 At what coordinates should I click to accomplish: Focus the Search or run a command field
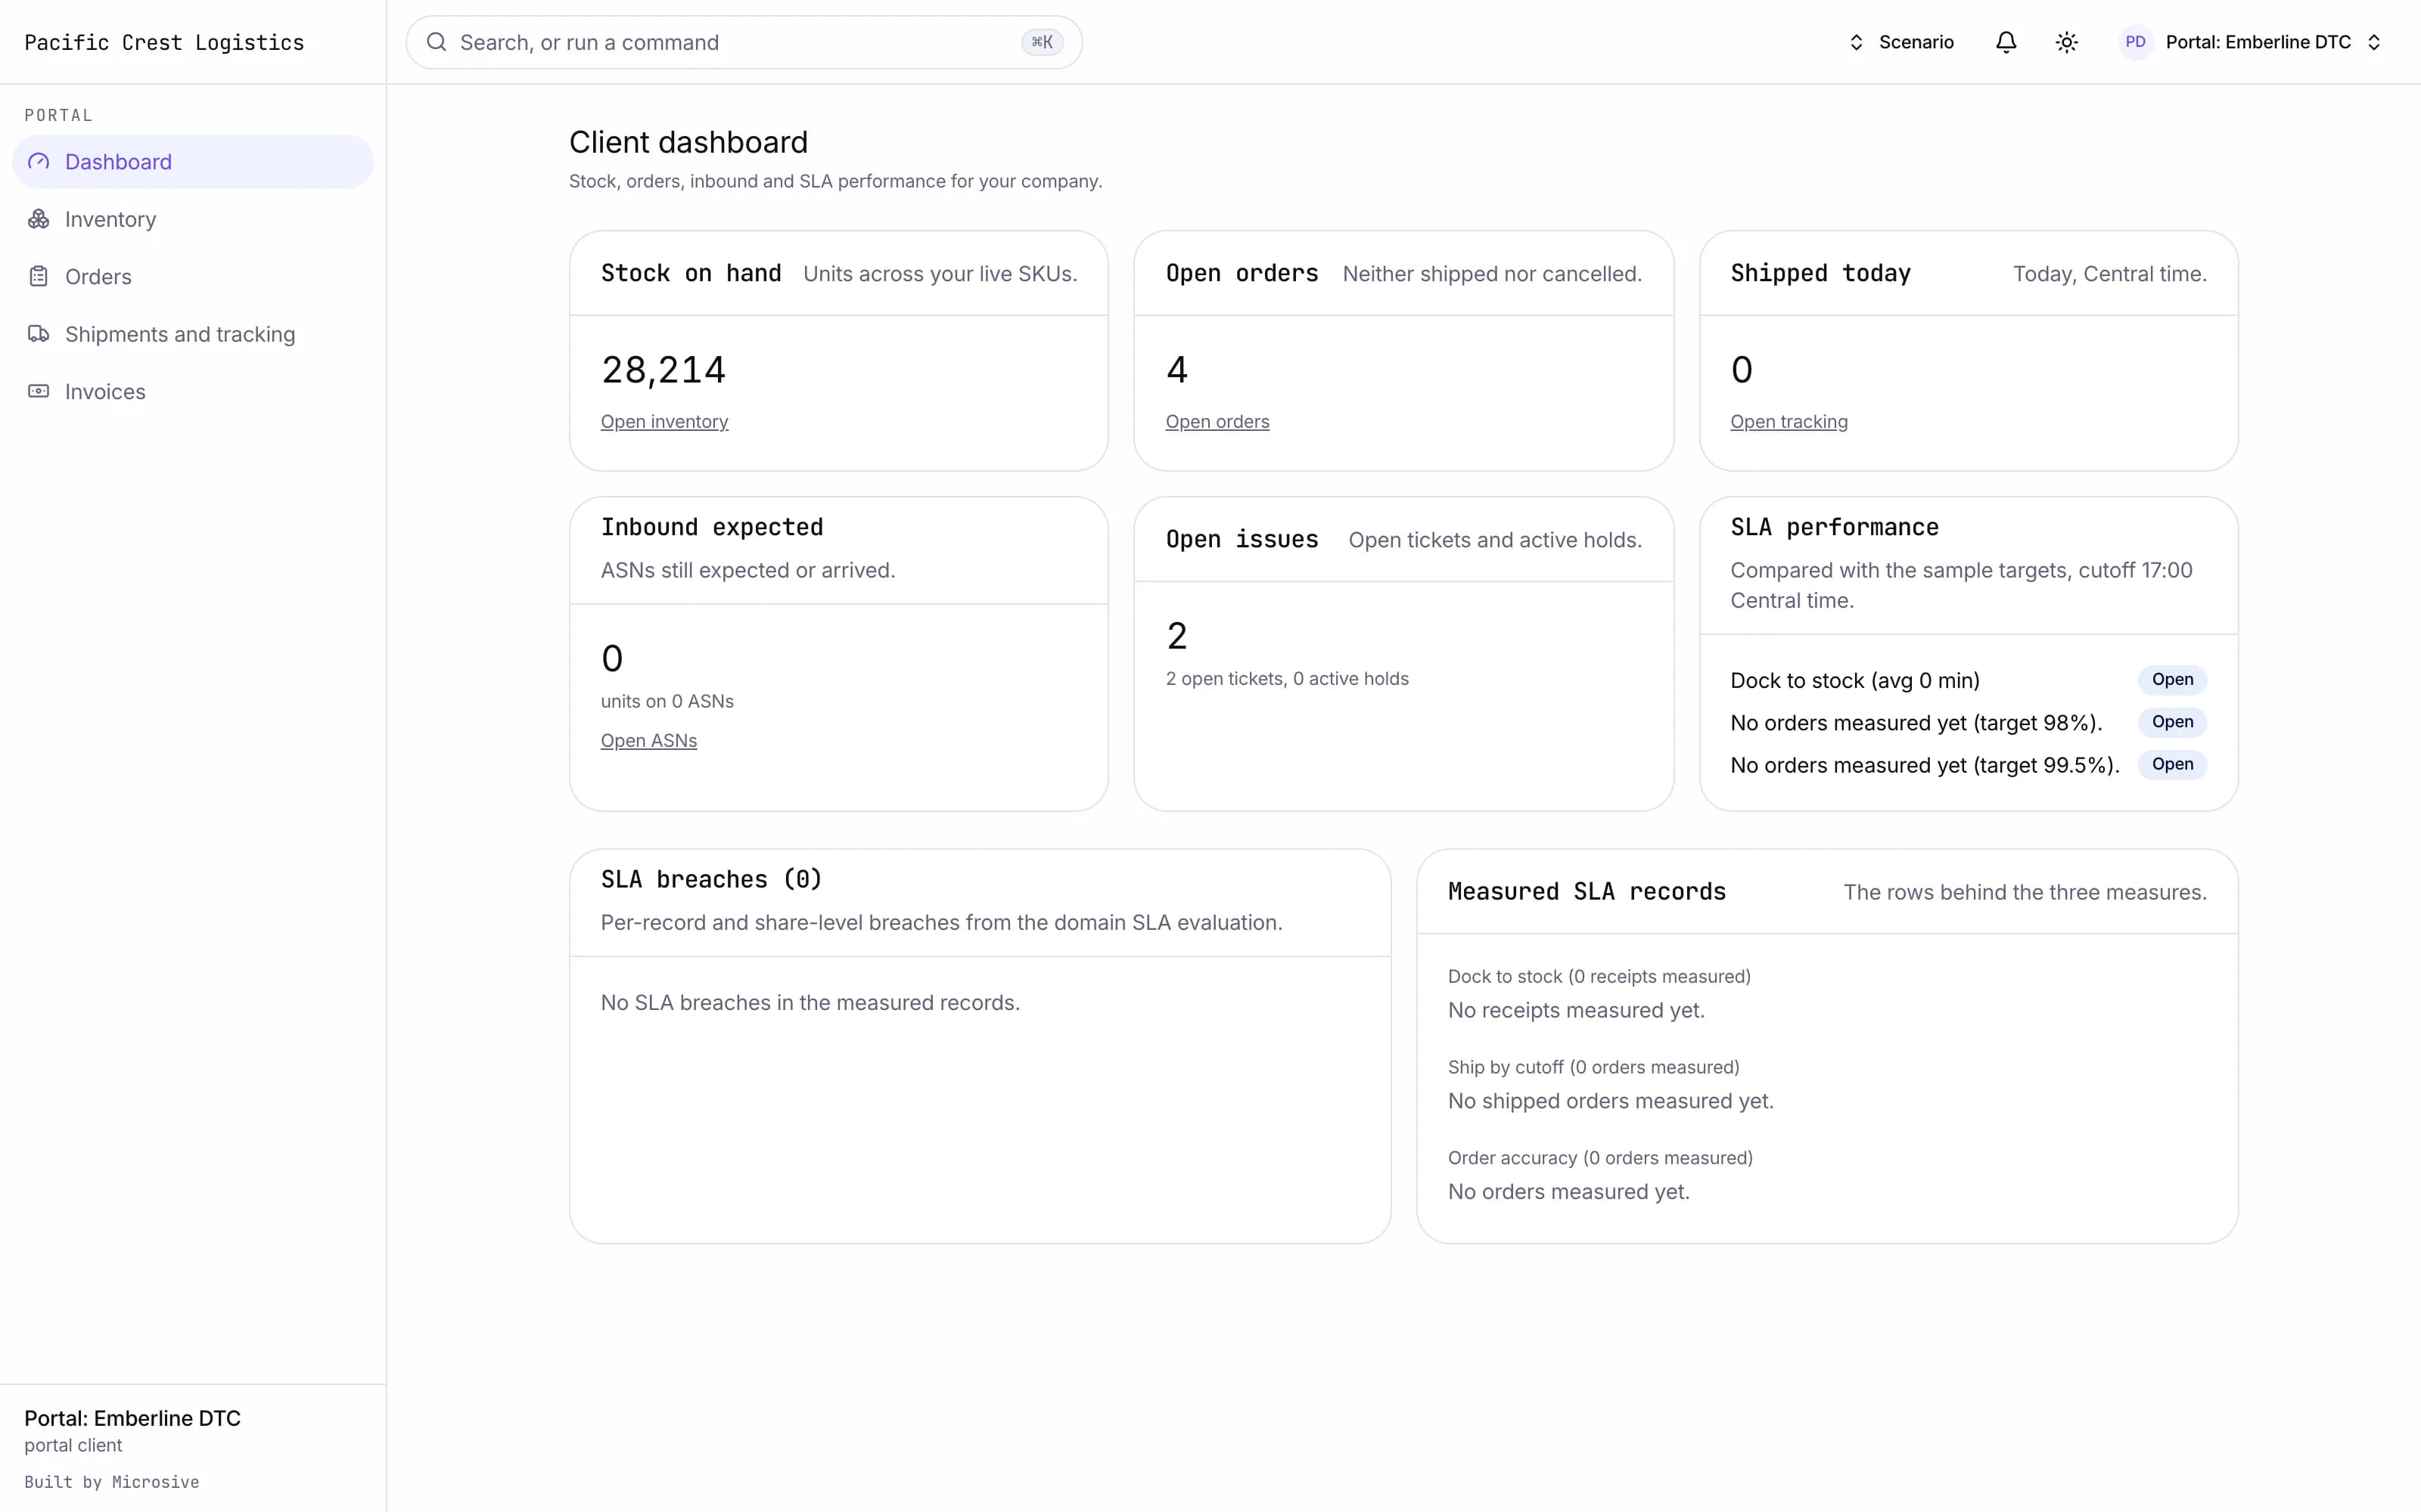click(743, 42)
